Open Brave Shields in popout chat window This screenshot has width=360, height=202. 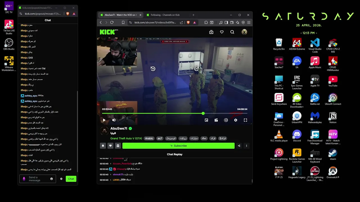[67, 13]
